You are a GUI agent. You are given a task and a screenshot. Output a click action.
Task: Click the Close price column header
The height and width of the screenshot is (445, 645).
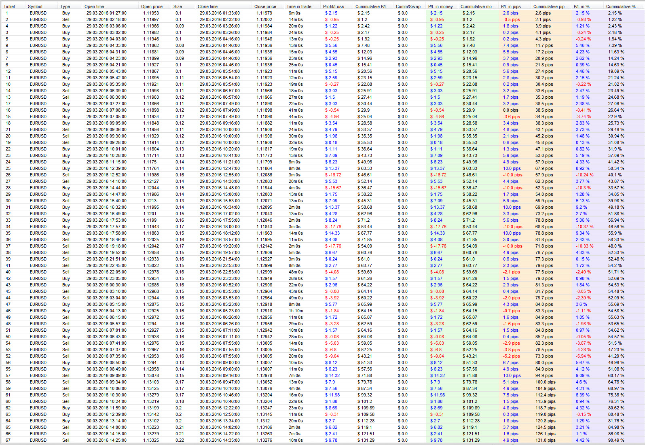tap(265, 6)
